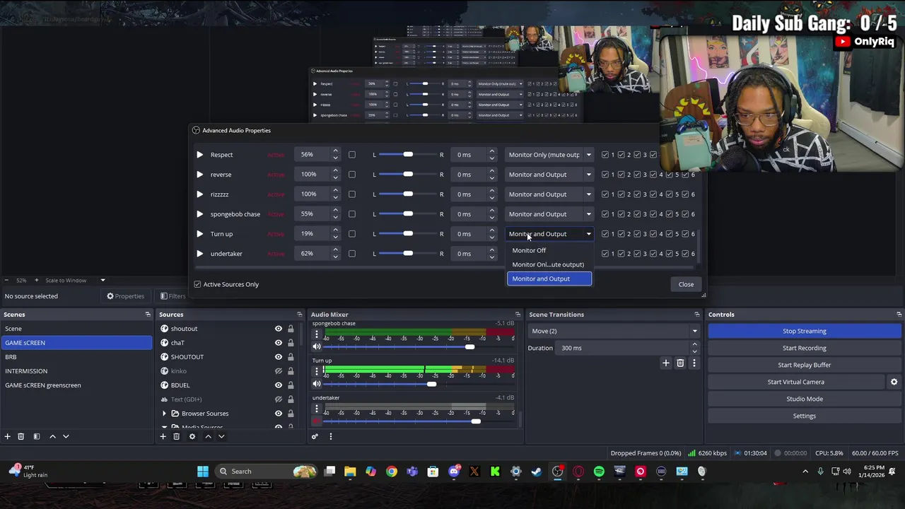This screenshot has width=905, height=509.
Task: Move scene up arrow in Scenes panel
Action: point(52,437)
